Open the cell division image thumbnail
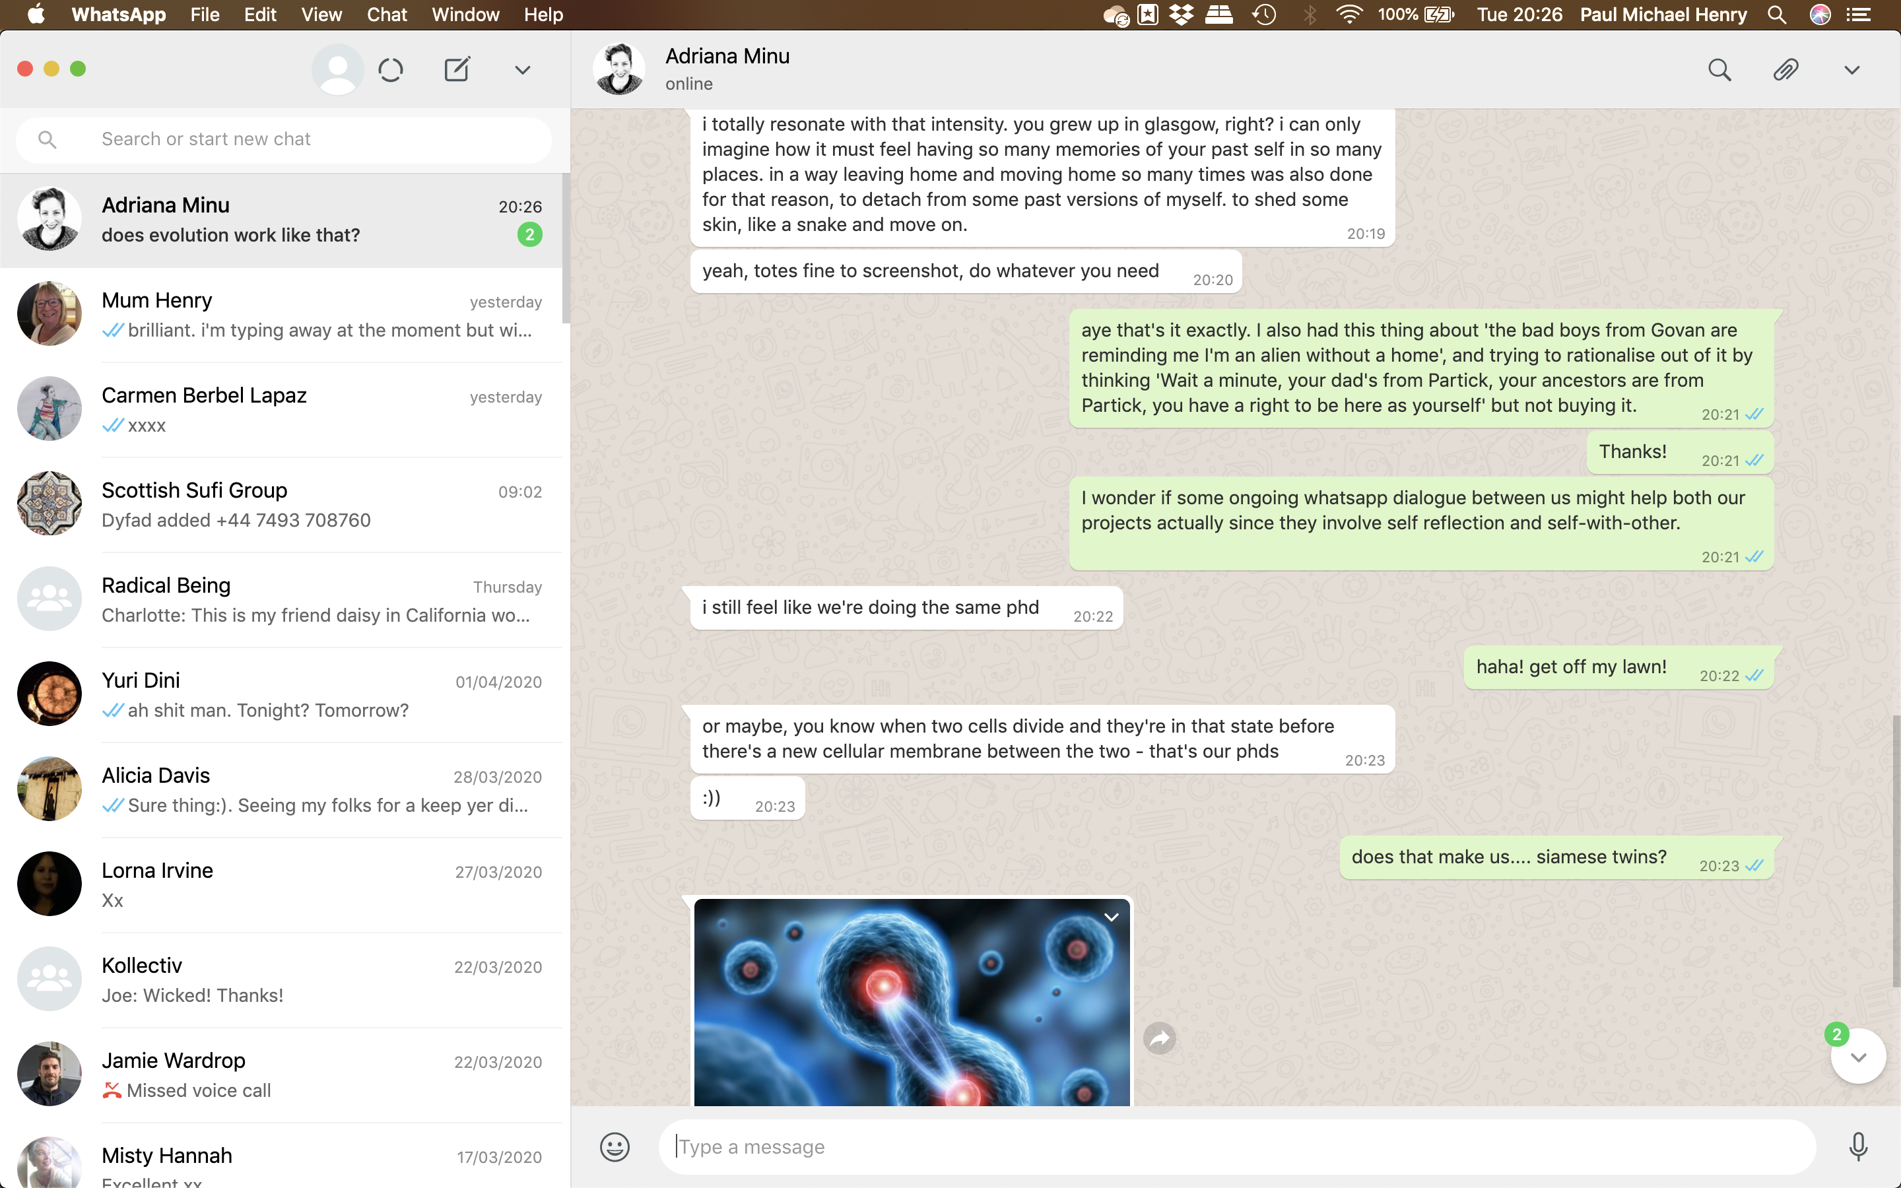This screenshot has width=1901, height=1188. [x=911, y=1002]
